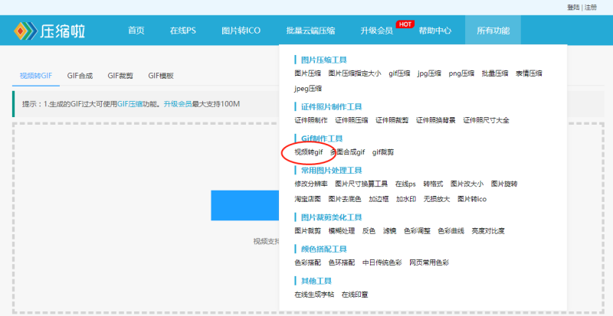The image size is (613, 316).
Task: Open 图片尺寸换算工具
Action: [x=362, y=184]
